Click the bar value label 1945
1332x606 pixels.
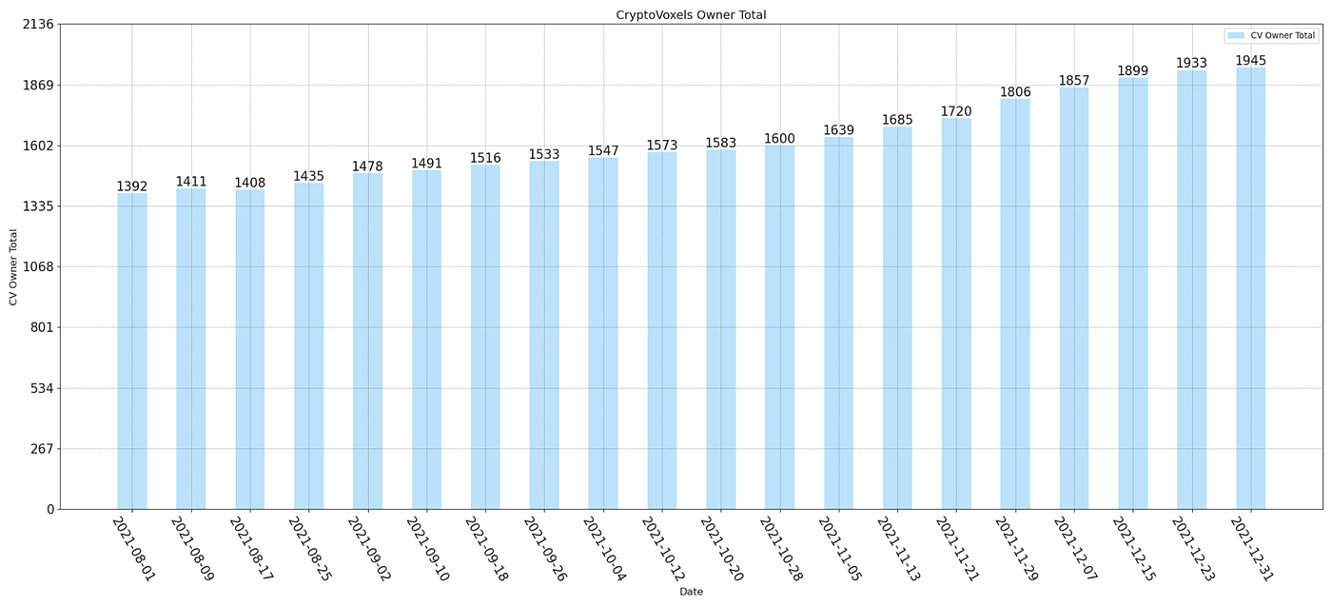(1250, 61)
